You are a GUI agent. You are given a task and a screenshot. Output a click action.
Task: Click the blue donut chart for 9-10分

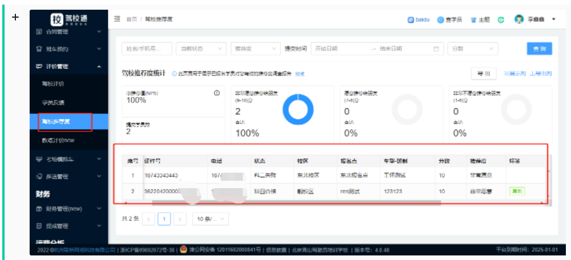[x=298, y=109]
